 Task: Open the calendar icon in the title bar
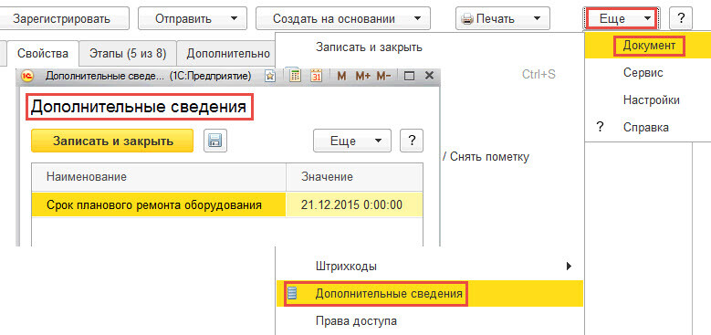click(x=317, y=76)
